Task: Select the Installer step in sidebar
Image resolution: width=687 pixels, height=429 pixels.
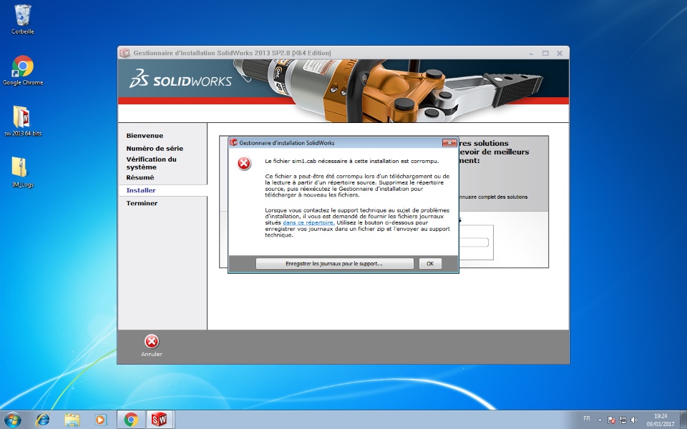Action: (141, 190)
